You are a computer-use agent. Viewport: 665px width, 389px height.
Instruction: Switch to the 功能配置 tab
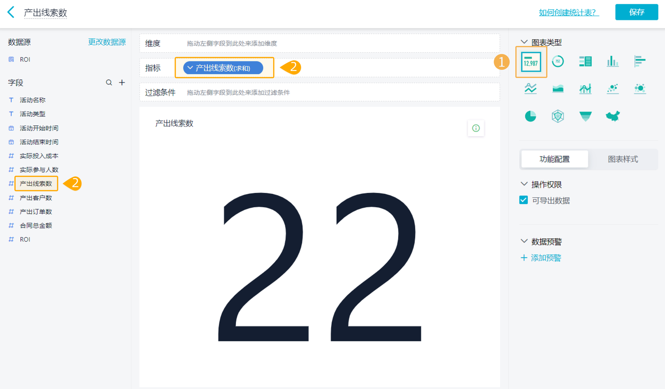click(x=555, y=159)
